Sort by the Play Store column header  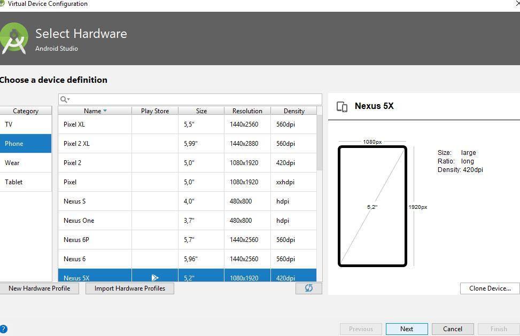pos(155,111)
